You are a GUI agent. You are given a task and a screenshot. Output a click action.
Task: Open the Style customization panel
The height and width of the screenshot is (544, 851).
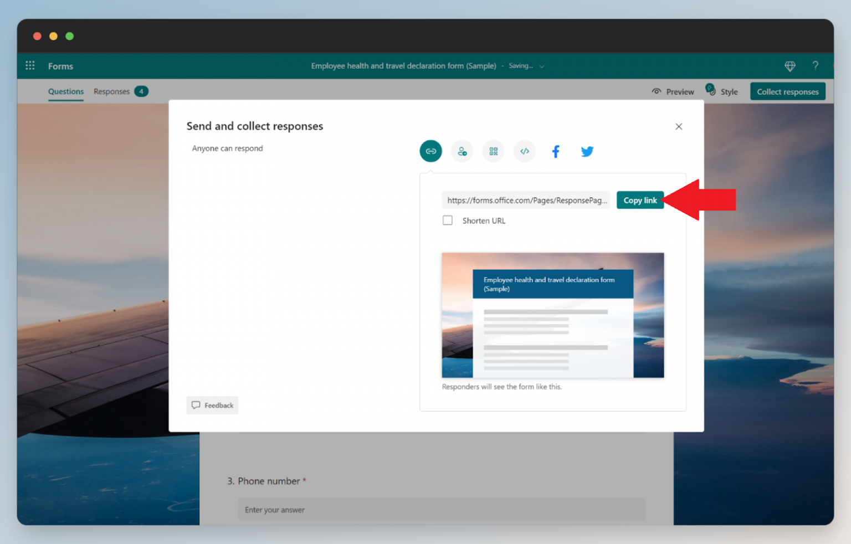[x=722, y=91]
